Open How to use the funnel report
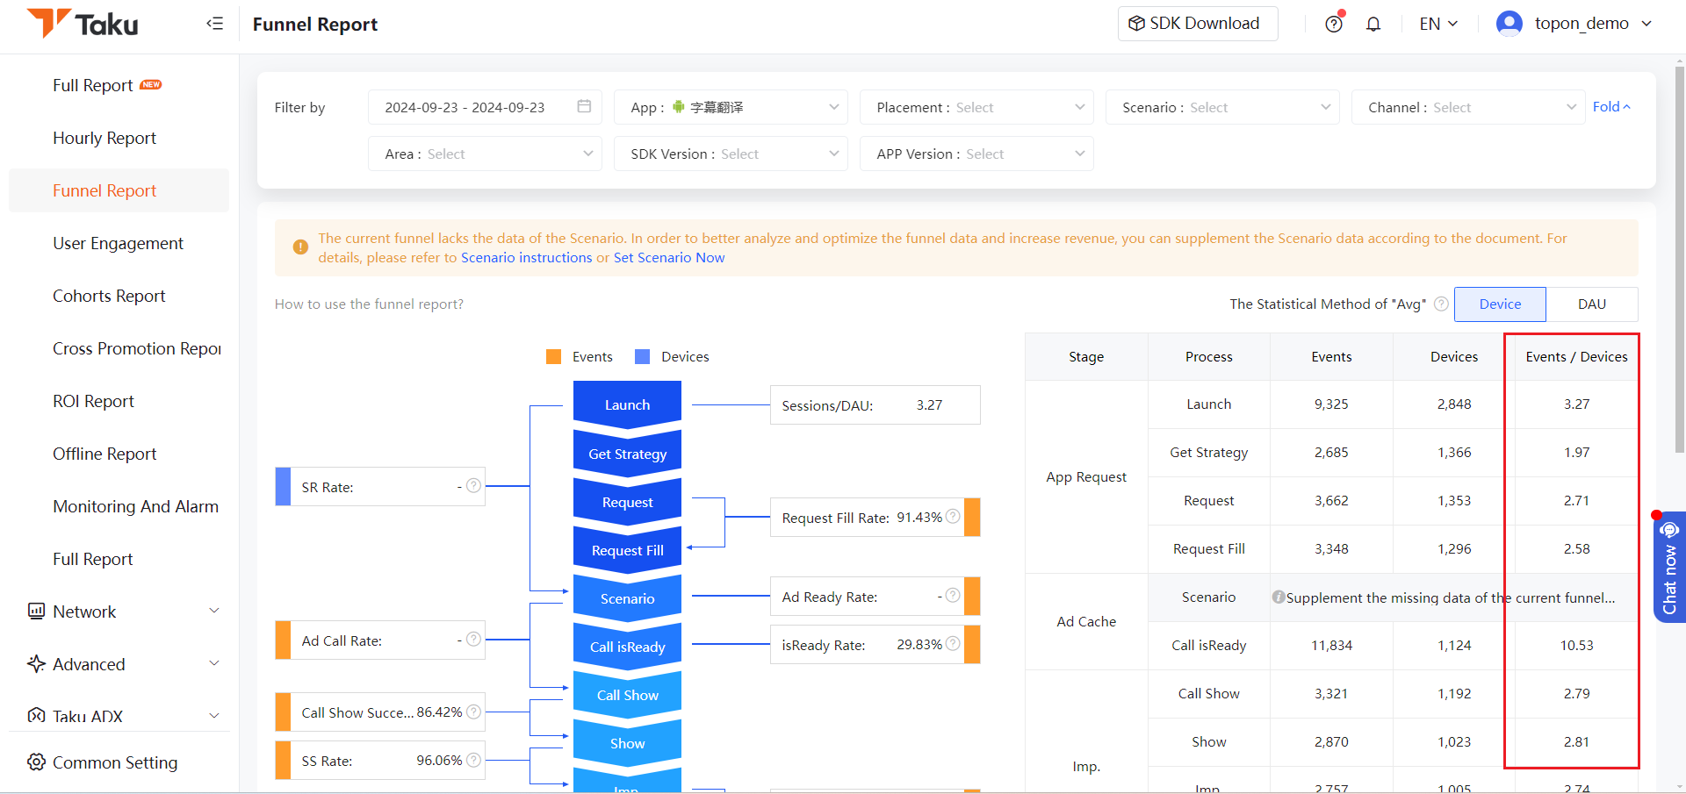1686x794 pixels. click(x=369, y=304)
